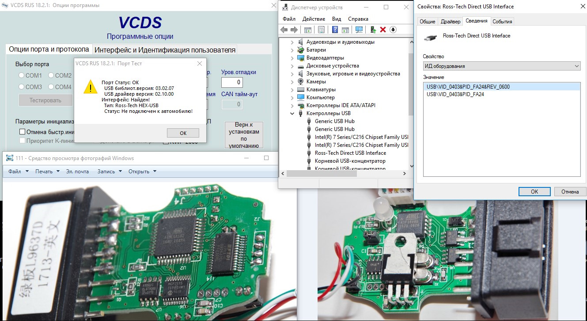Click the Тестировать button in VCDS

pos(45,100)
